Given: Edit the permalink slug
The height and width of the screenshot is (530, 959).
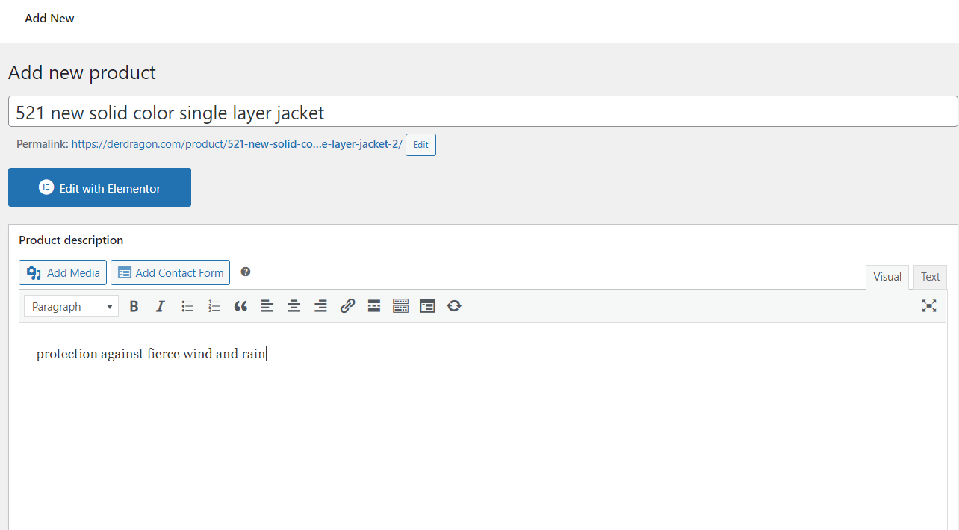Looking at the screenshot, I should click(x=420, y=145).
